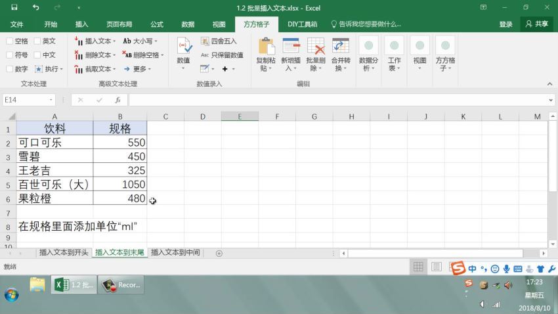Click the vertical scrollbar down arrow
The image size is (558, 314).
553,244
